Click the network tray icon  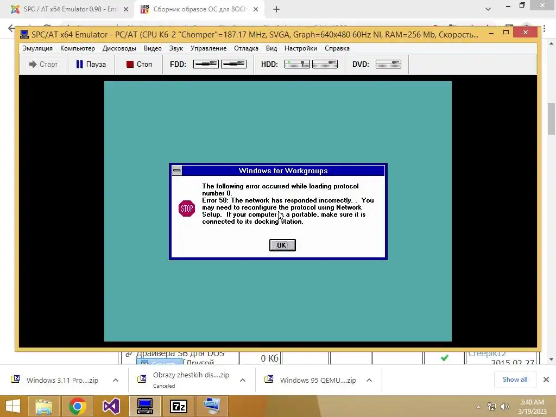492,407
